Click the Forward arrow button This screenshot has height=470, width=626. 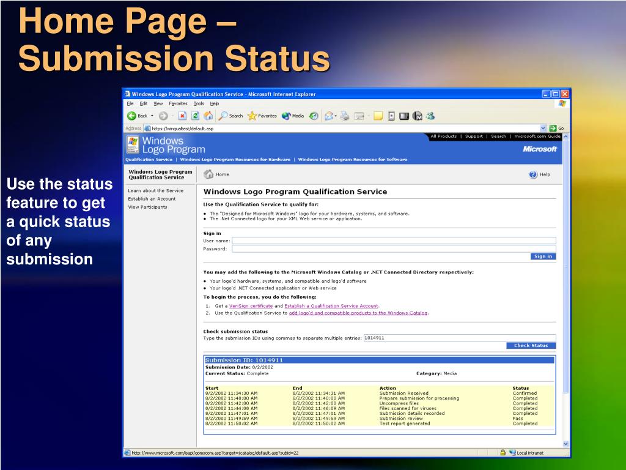(x=163, y=116)
